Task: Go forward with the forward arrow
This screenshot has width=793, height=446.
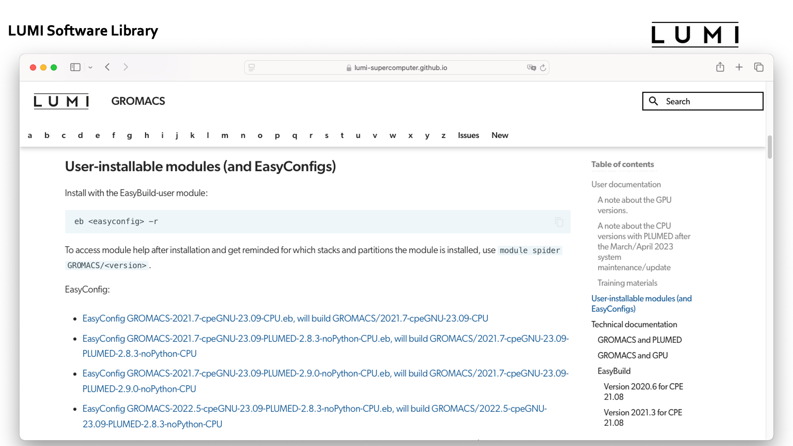Action: 126,67
